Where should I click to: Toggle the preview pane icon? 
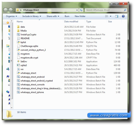coord(117,16)
